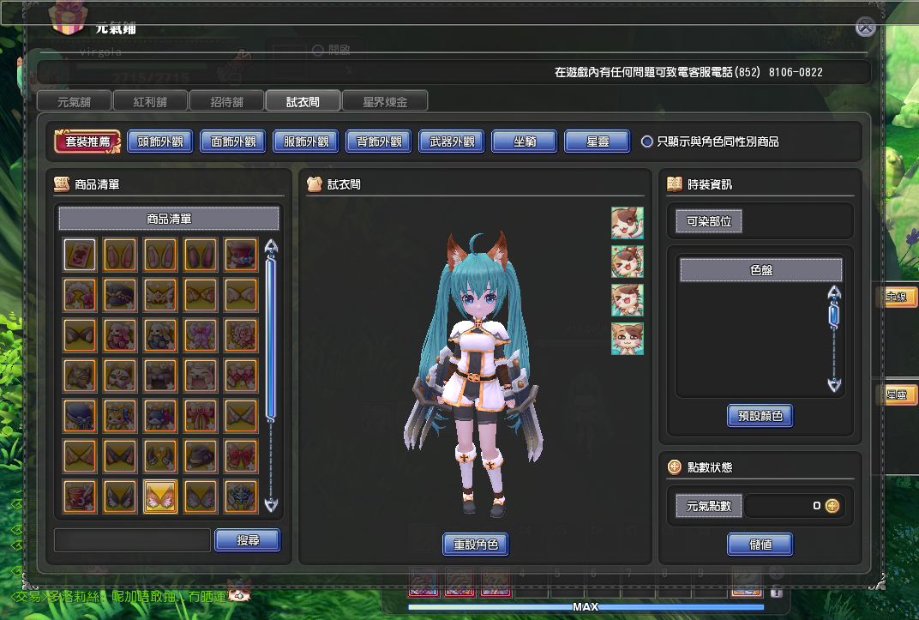Image resolution: width=919 pixels, height=620 pixels.
Task: Reset character with 重設角色
Action: tap(476, 545)
